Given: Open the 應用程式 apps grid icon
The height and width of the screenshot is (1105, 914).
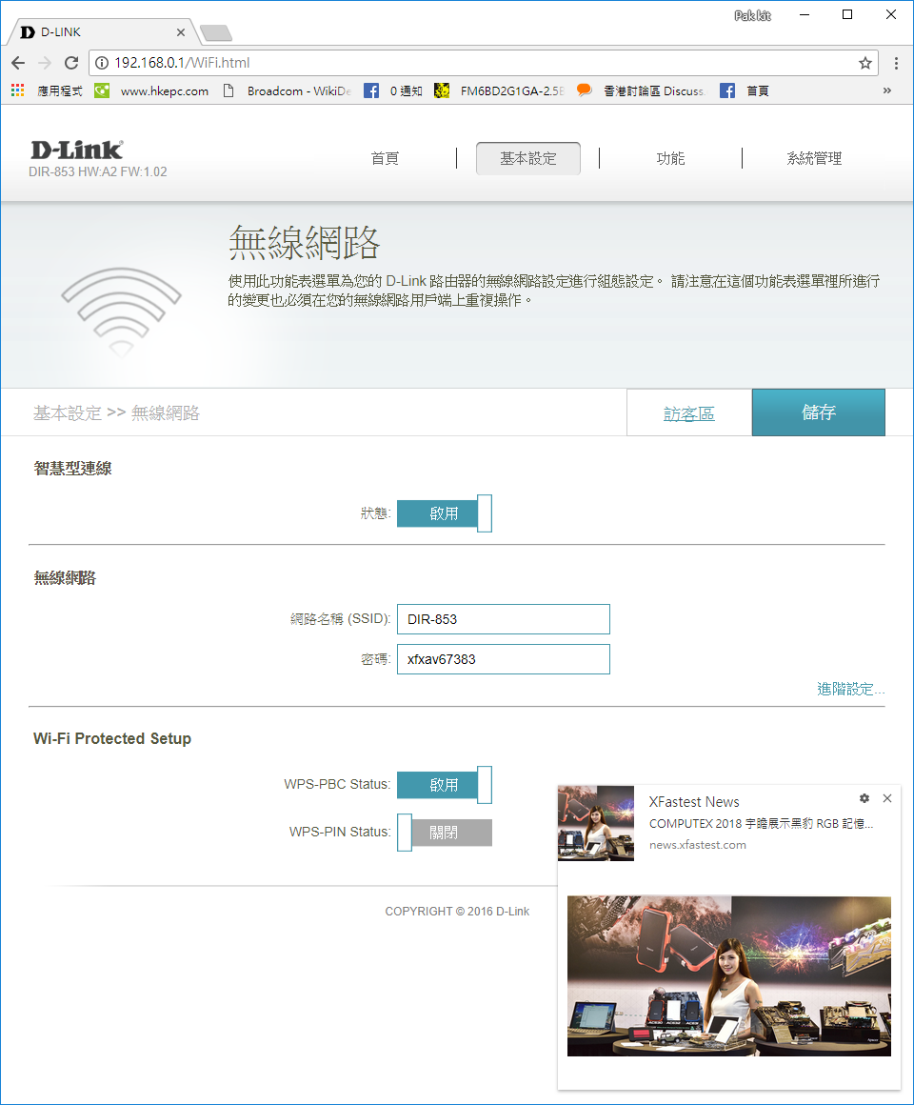Looking at the screenshot, I should (17, 90).
